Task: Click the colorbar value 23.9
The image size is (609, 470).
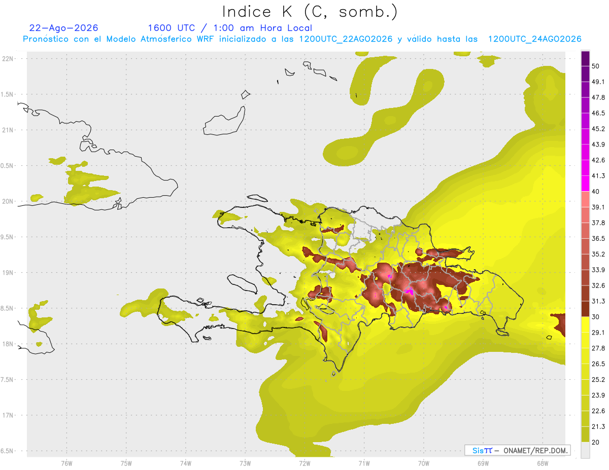Action: (598, 395)
